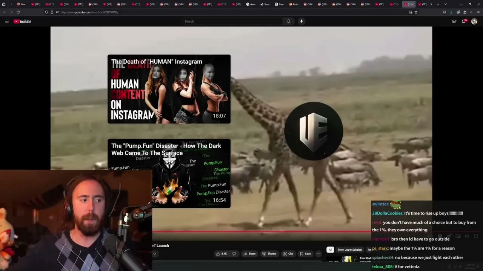The height and width of the screenshot is (271, 483).
Task: Save page to Pocket
Action: point(445,12)
